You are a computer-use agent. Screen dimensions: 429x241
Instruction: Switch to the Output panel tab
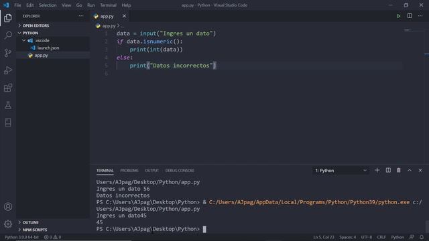152,170
